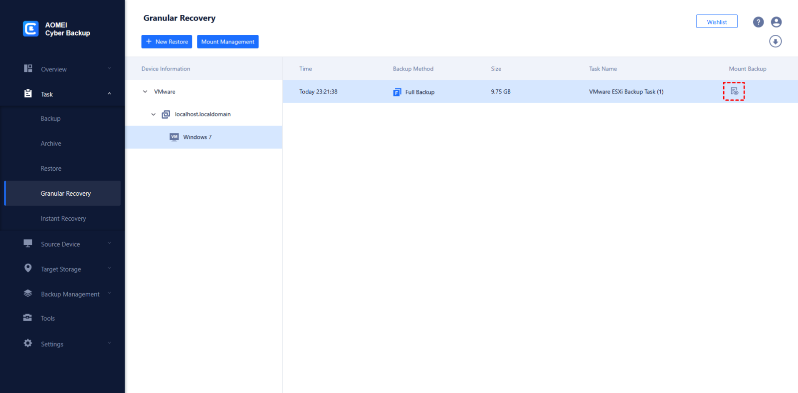Click the AOMEI Cyber Backup logo icon
Screen dimensions: 798x393
[31, 29]
